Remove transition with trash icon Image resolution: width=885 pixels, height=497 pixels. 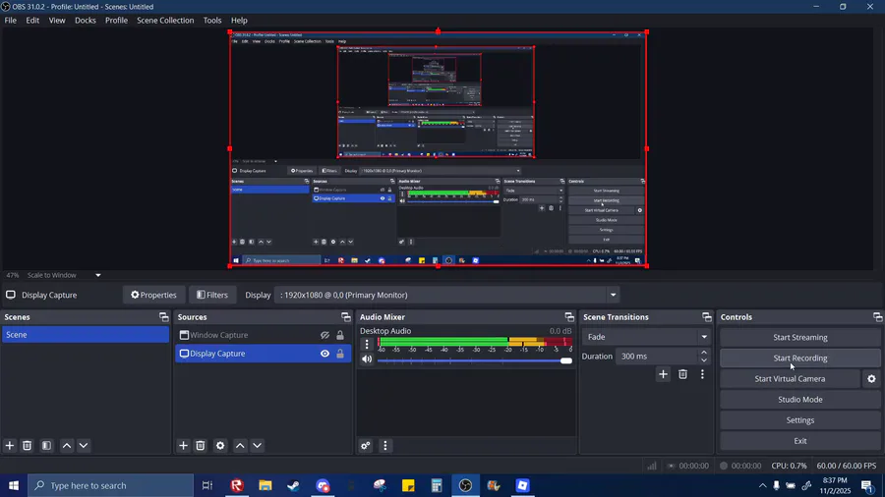click(683, 374)
